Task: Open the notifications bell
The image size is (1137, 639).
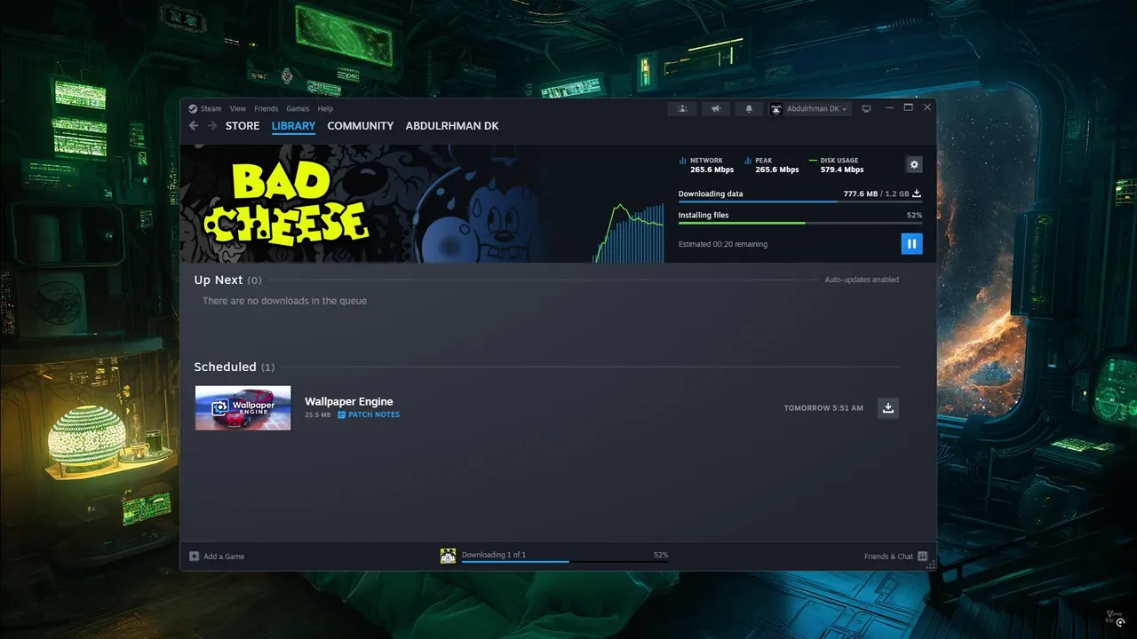Action: point(748,108)
